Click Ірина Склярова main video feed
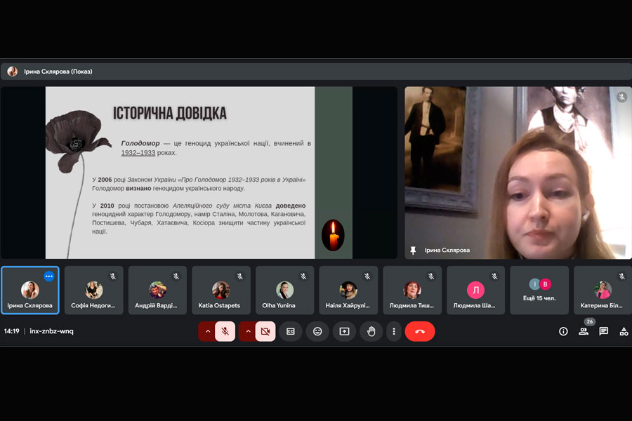The width and height of the screenshot is (632, 421). [518, 173]
